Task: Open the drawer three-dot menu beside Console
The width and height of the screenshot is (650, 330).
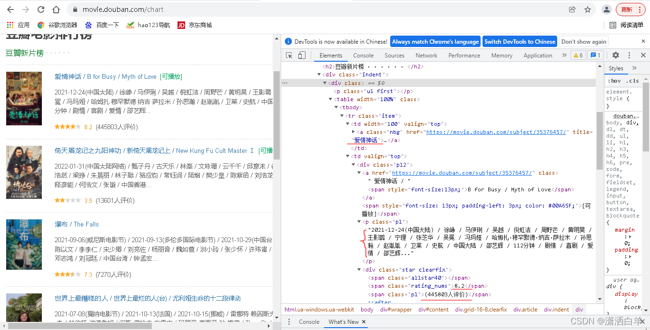Action: click(x=289, y=322)
